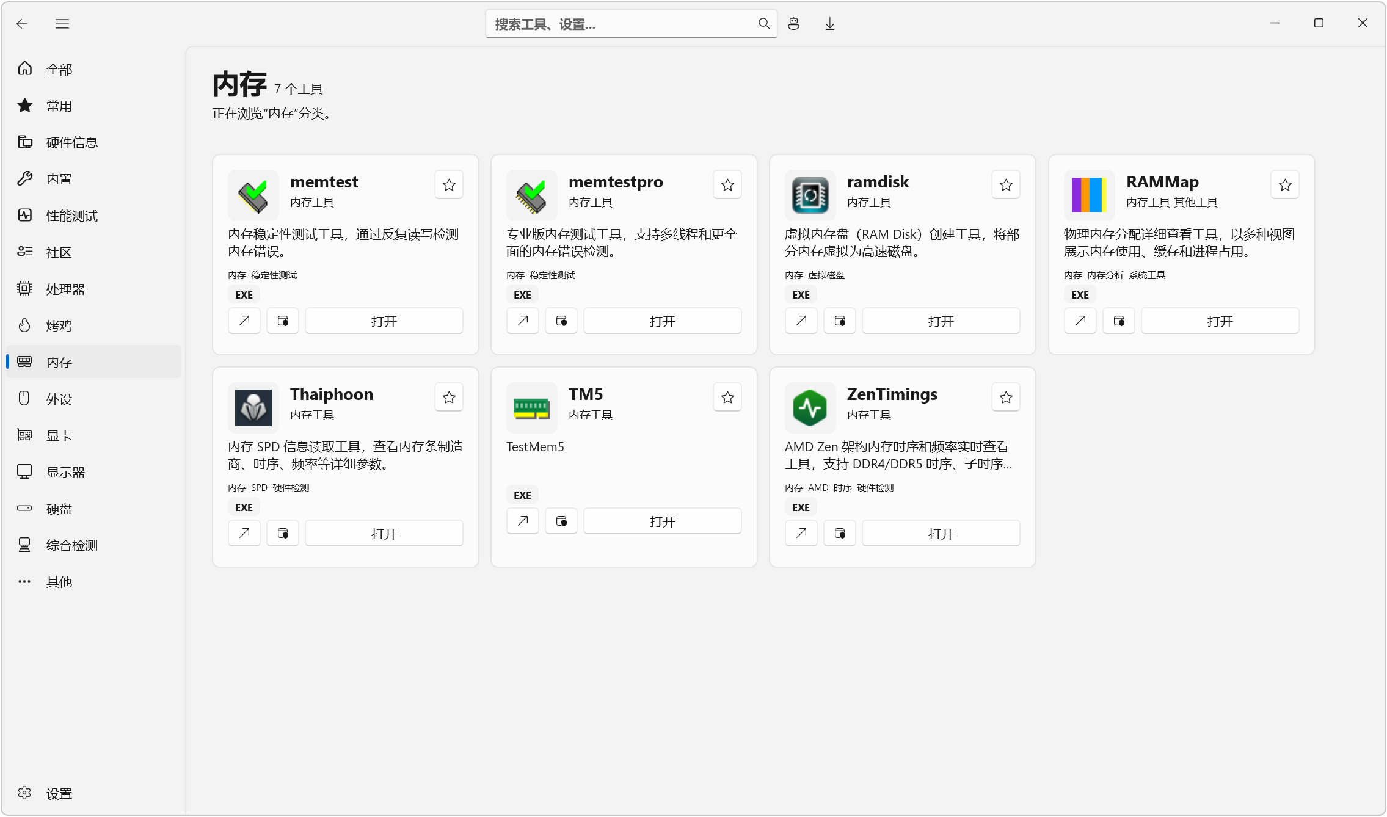
Task: Click ZenTimings' admin shield icon button
Action: coord(840,533)
